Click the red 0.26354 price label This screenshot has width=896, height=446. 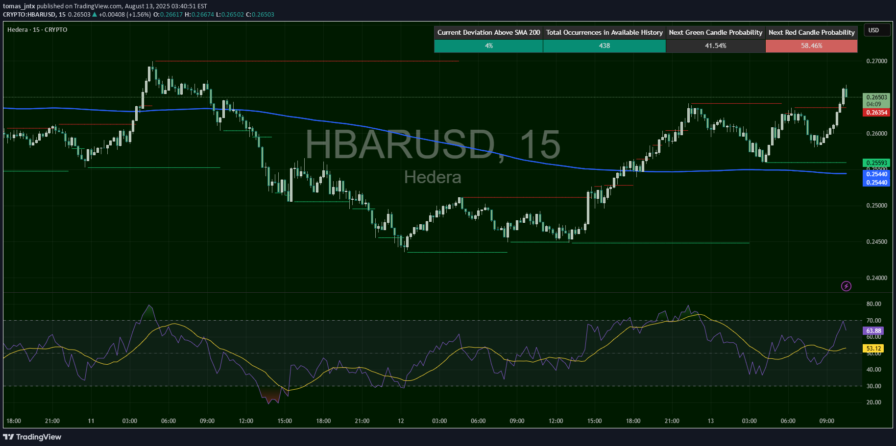point(876,113)
